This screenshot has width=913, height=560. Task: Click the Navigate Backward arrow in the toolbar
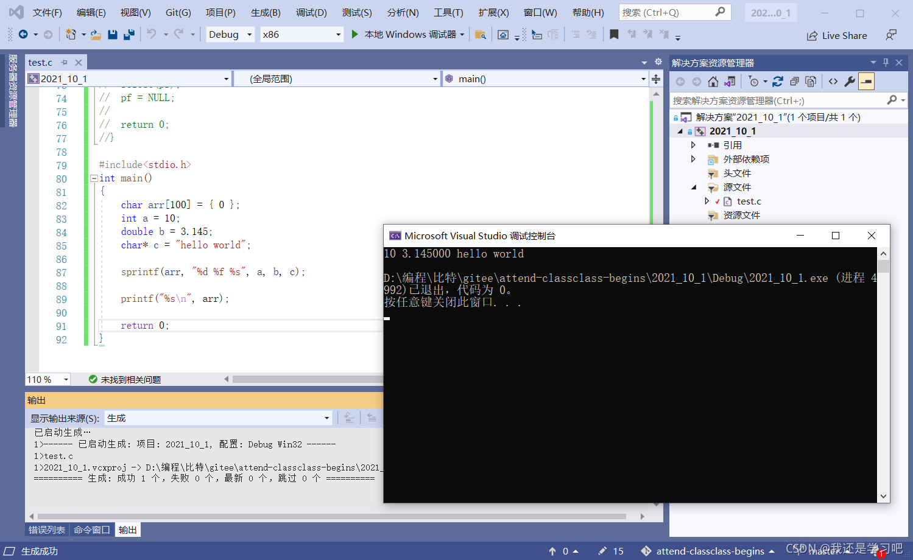click(23, 35)
